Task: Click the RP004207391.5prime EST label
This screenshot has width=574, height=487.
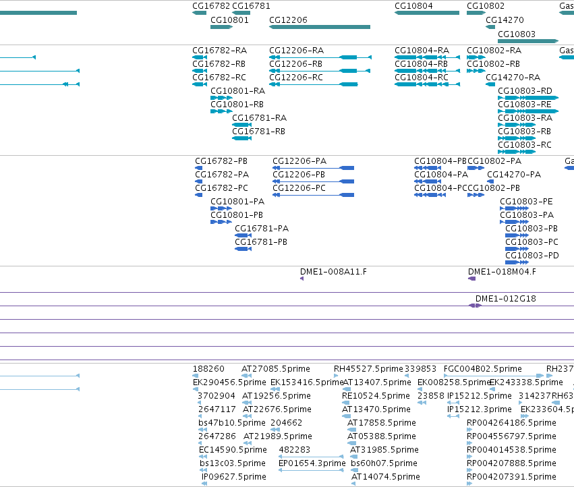Action: tap(511, 477)
